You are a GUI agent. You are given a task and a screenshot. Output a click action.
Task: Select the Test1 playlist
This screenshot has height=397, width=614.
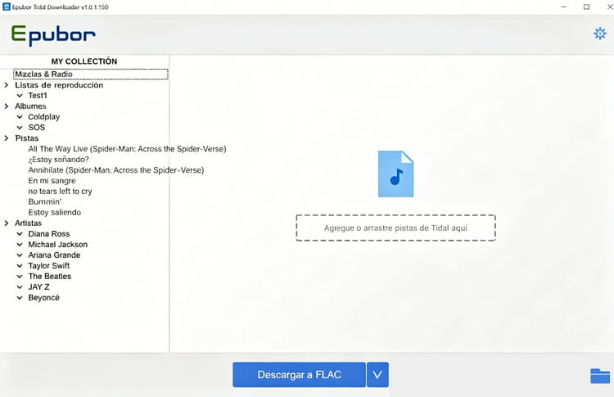38,96
